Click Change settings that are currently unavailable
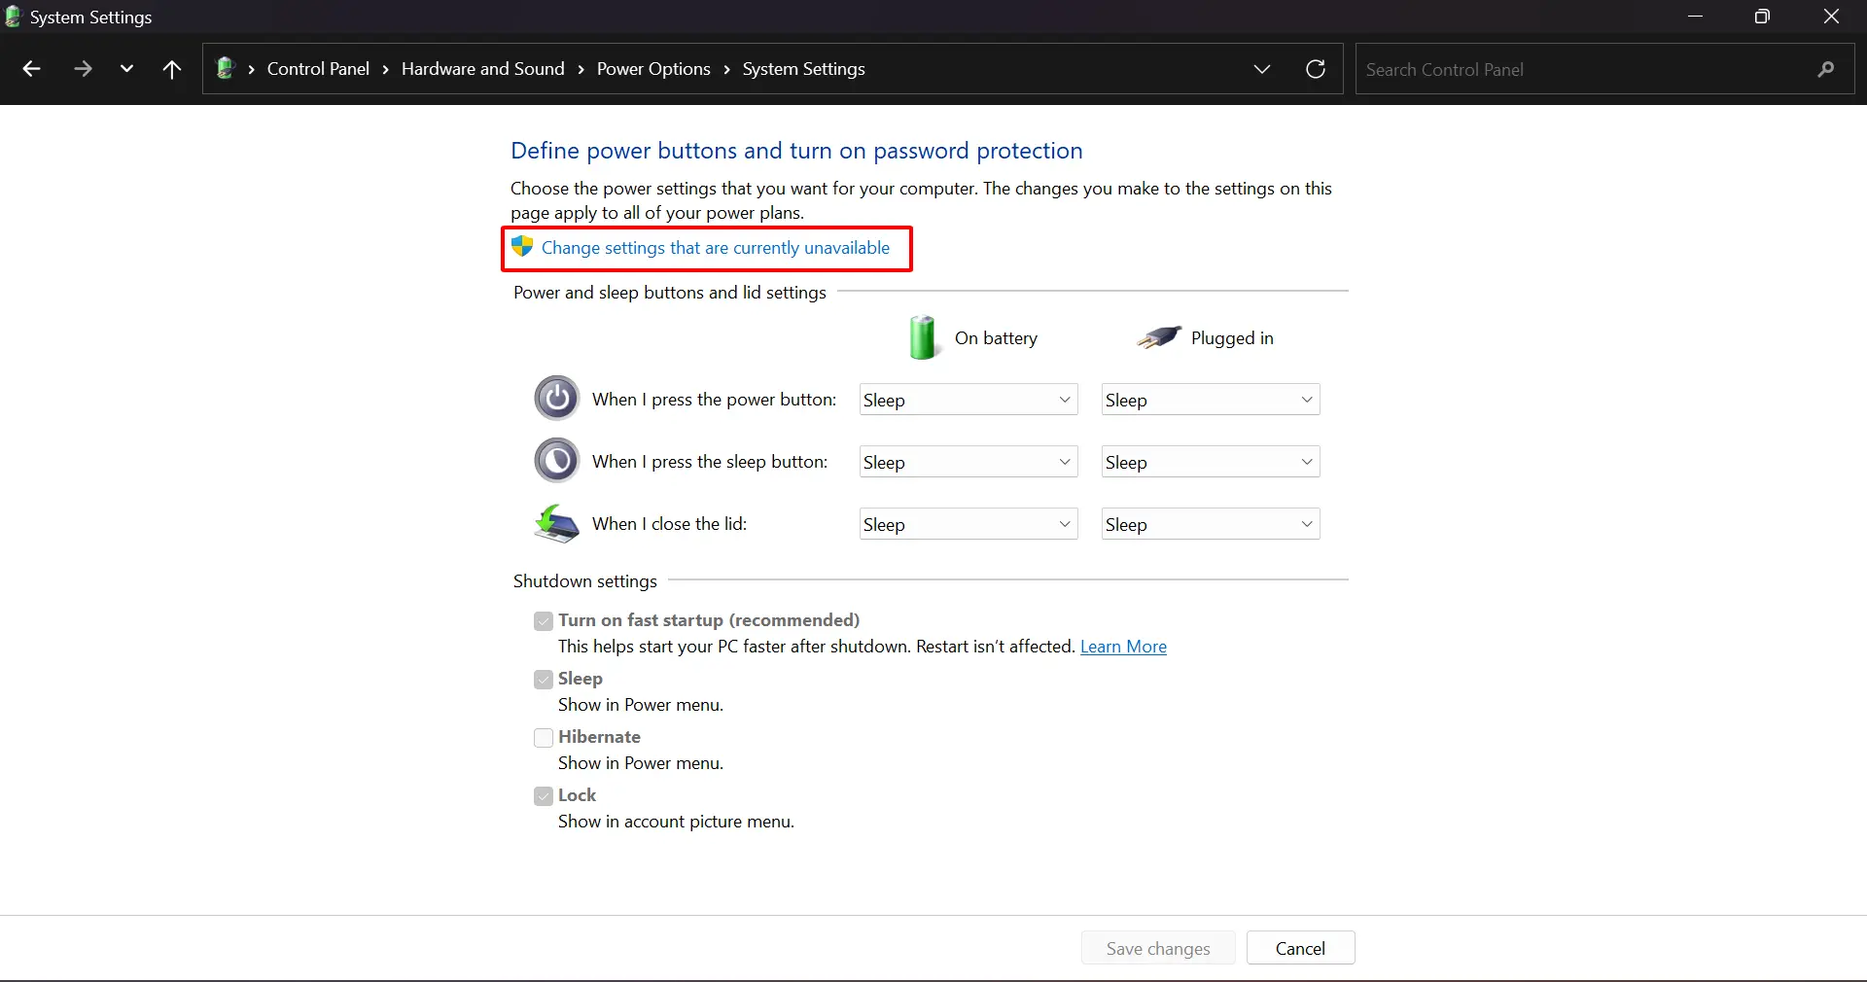 click(716, 248)
